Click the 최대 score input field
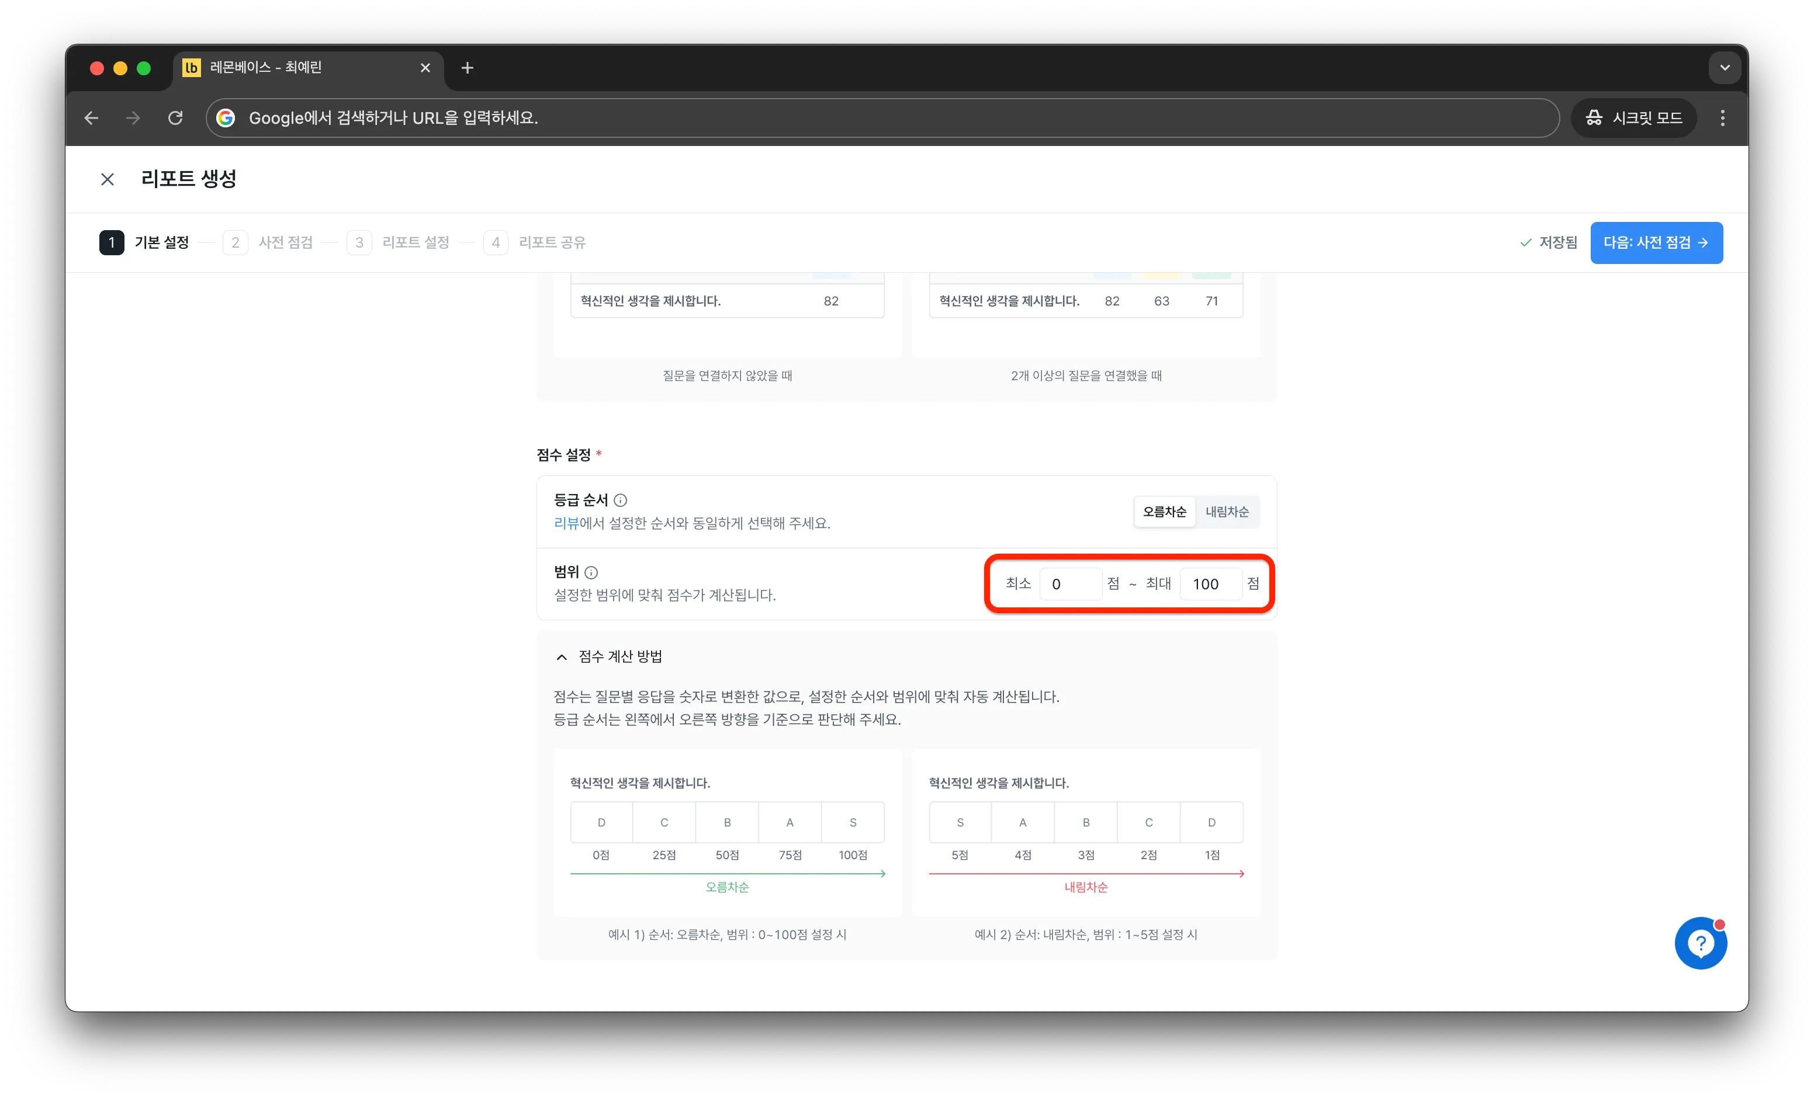Screen dimensions: 1814x1098 point(1210,583)
